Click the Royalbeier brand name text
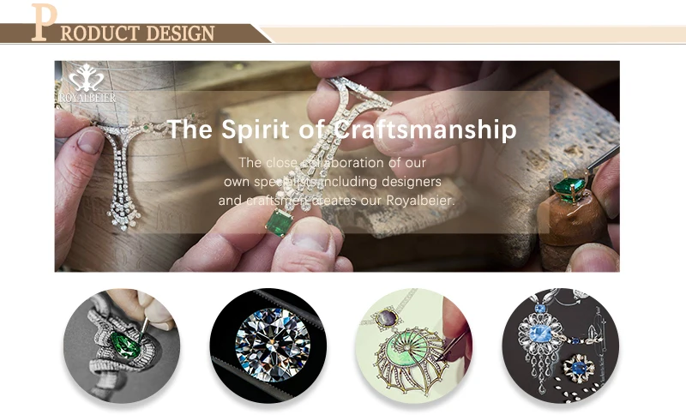The height and width of the screenshot is (415, 686). coord(87,98)
